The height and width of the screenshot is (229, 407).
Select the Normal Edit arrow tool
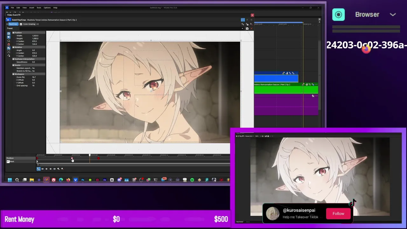click(9, 37)
